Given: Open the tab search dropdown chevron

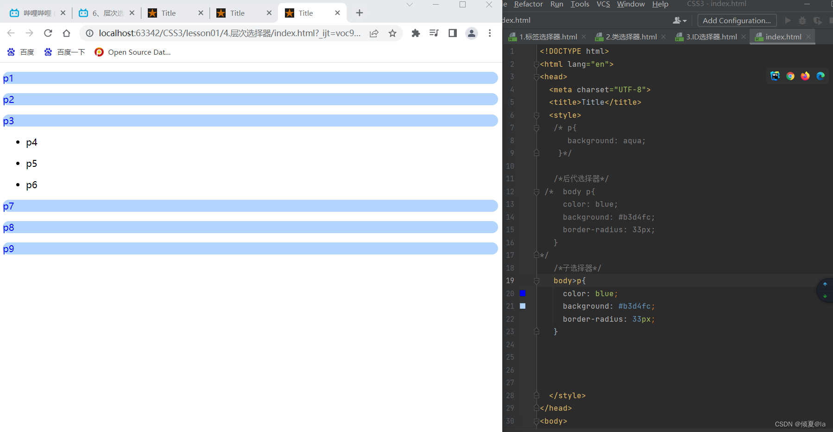Looking at the screenshot, I should click(410, 5).
